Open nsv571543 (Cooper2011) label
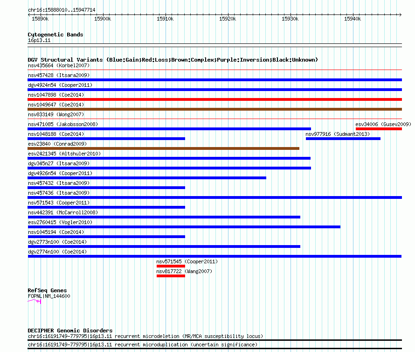 [x=59, y=203]
